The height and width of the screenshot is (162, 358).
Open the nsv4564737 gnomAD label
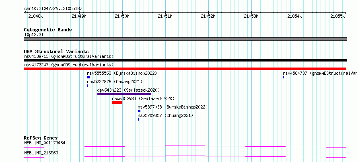pyautogui.click(x=320, y=73)
